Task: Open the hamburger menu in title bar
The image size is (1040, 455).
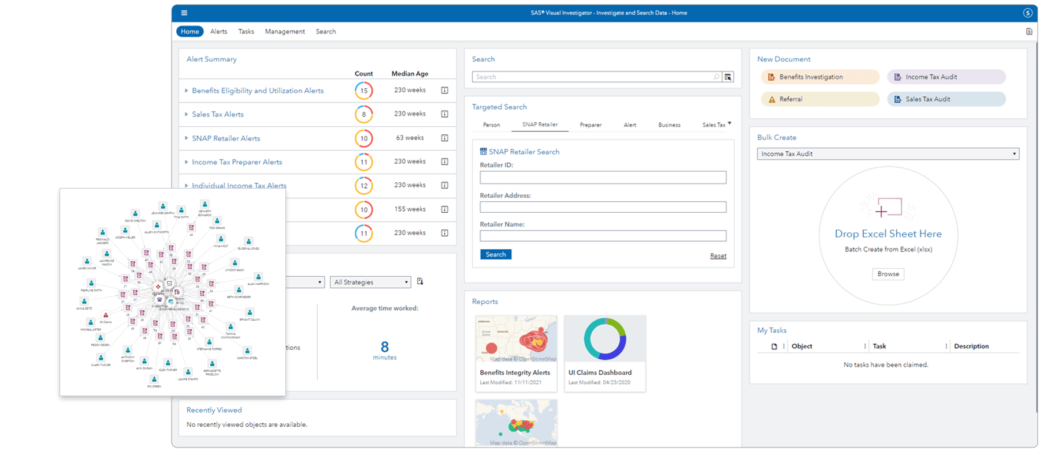Action: (184, 13)
